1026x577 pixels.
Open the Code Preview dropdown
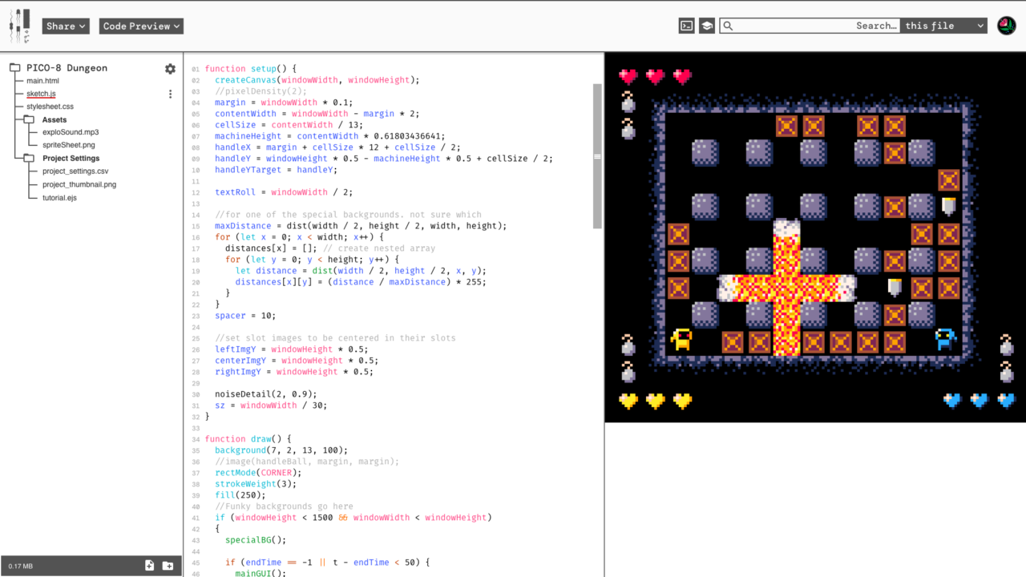141,26
